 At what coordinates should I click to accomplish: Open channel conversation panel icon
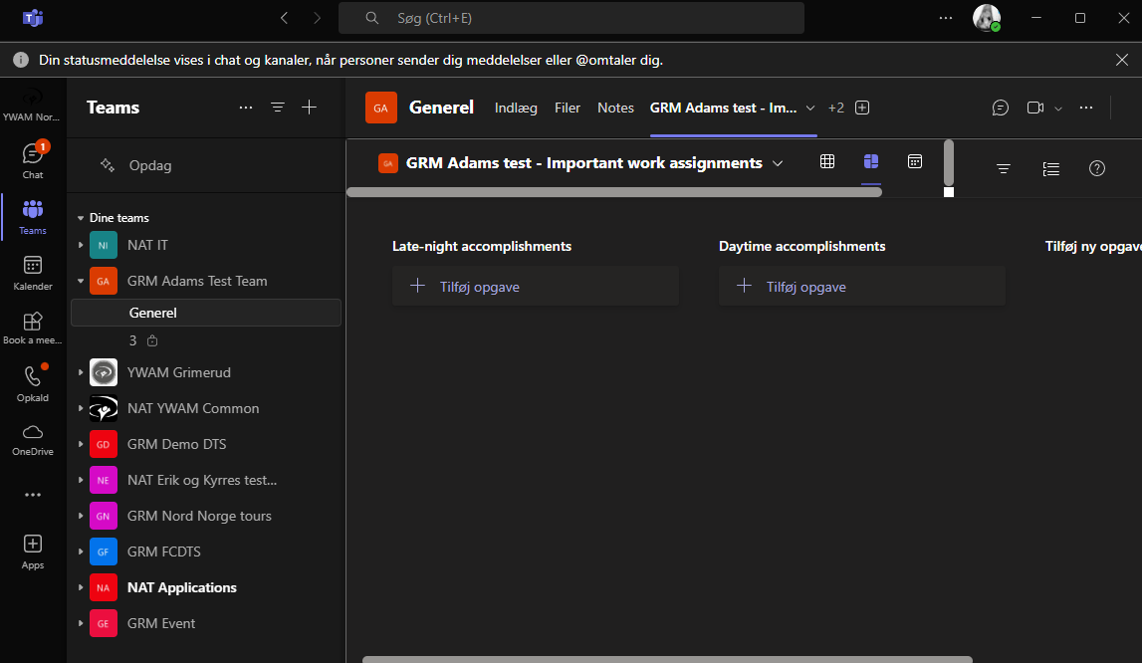tap(1000, 108)
